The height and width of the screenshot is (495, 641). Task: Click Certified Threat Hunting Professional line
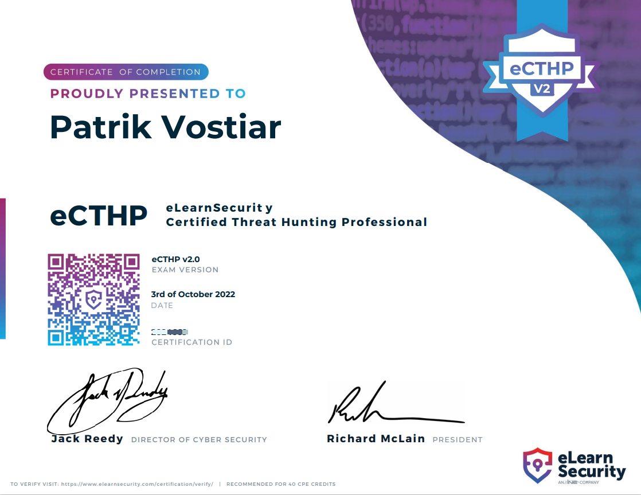296,222
